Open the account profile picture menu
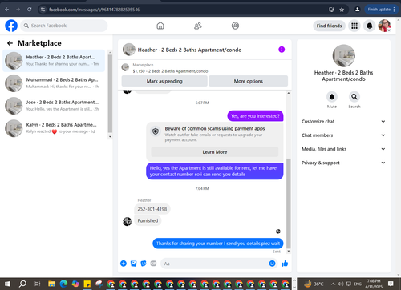 click(x=384, y=26)
